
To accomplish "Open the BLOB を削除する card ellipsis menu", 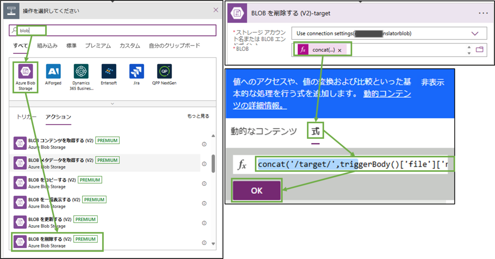I will coord(483,13).
